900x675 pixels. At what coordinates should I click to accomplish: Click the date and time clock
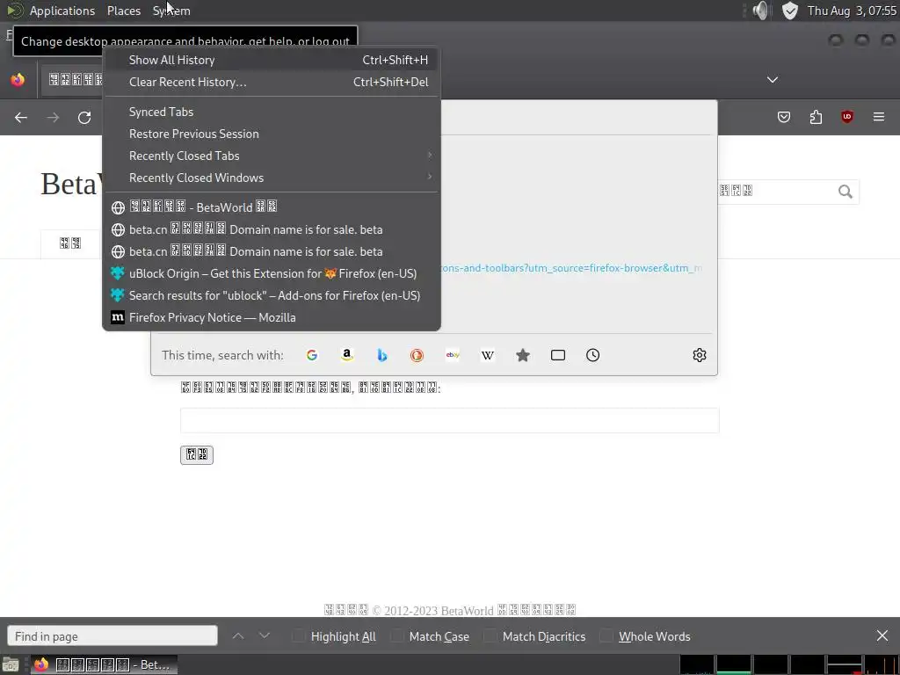coord(852,11)
